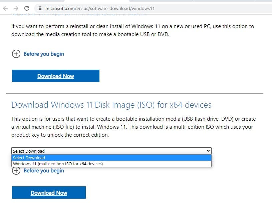Click the browser back arrow
This screenshot has width=272, height=214.
pos(5,8)
